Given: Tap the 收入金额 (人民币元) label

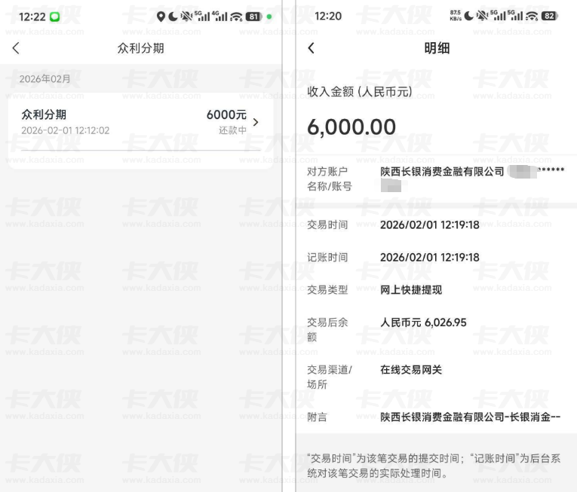Looking at the screenshot, I should pyautogui.click(x=360, y=92).
